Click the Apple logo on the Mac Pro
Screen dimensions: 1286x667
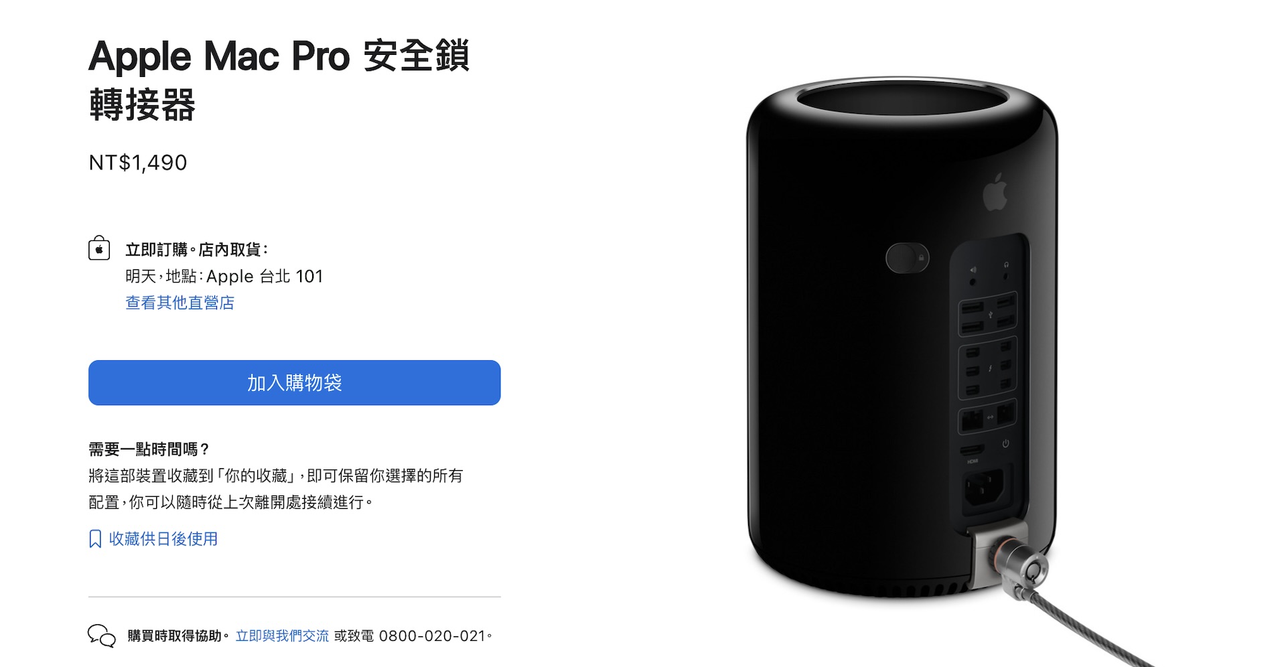pos(995,192)
